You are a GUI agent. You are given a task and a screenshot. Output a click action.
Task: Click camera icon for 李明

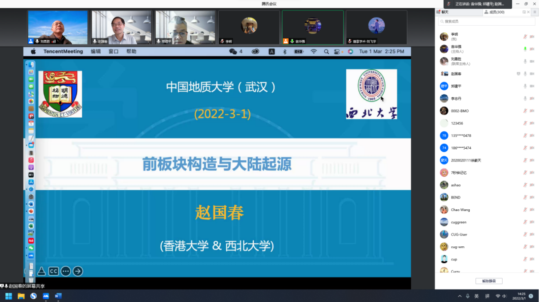532,37
